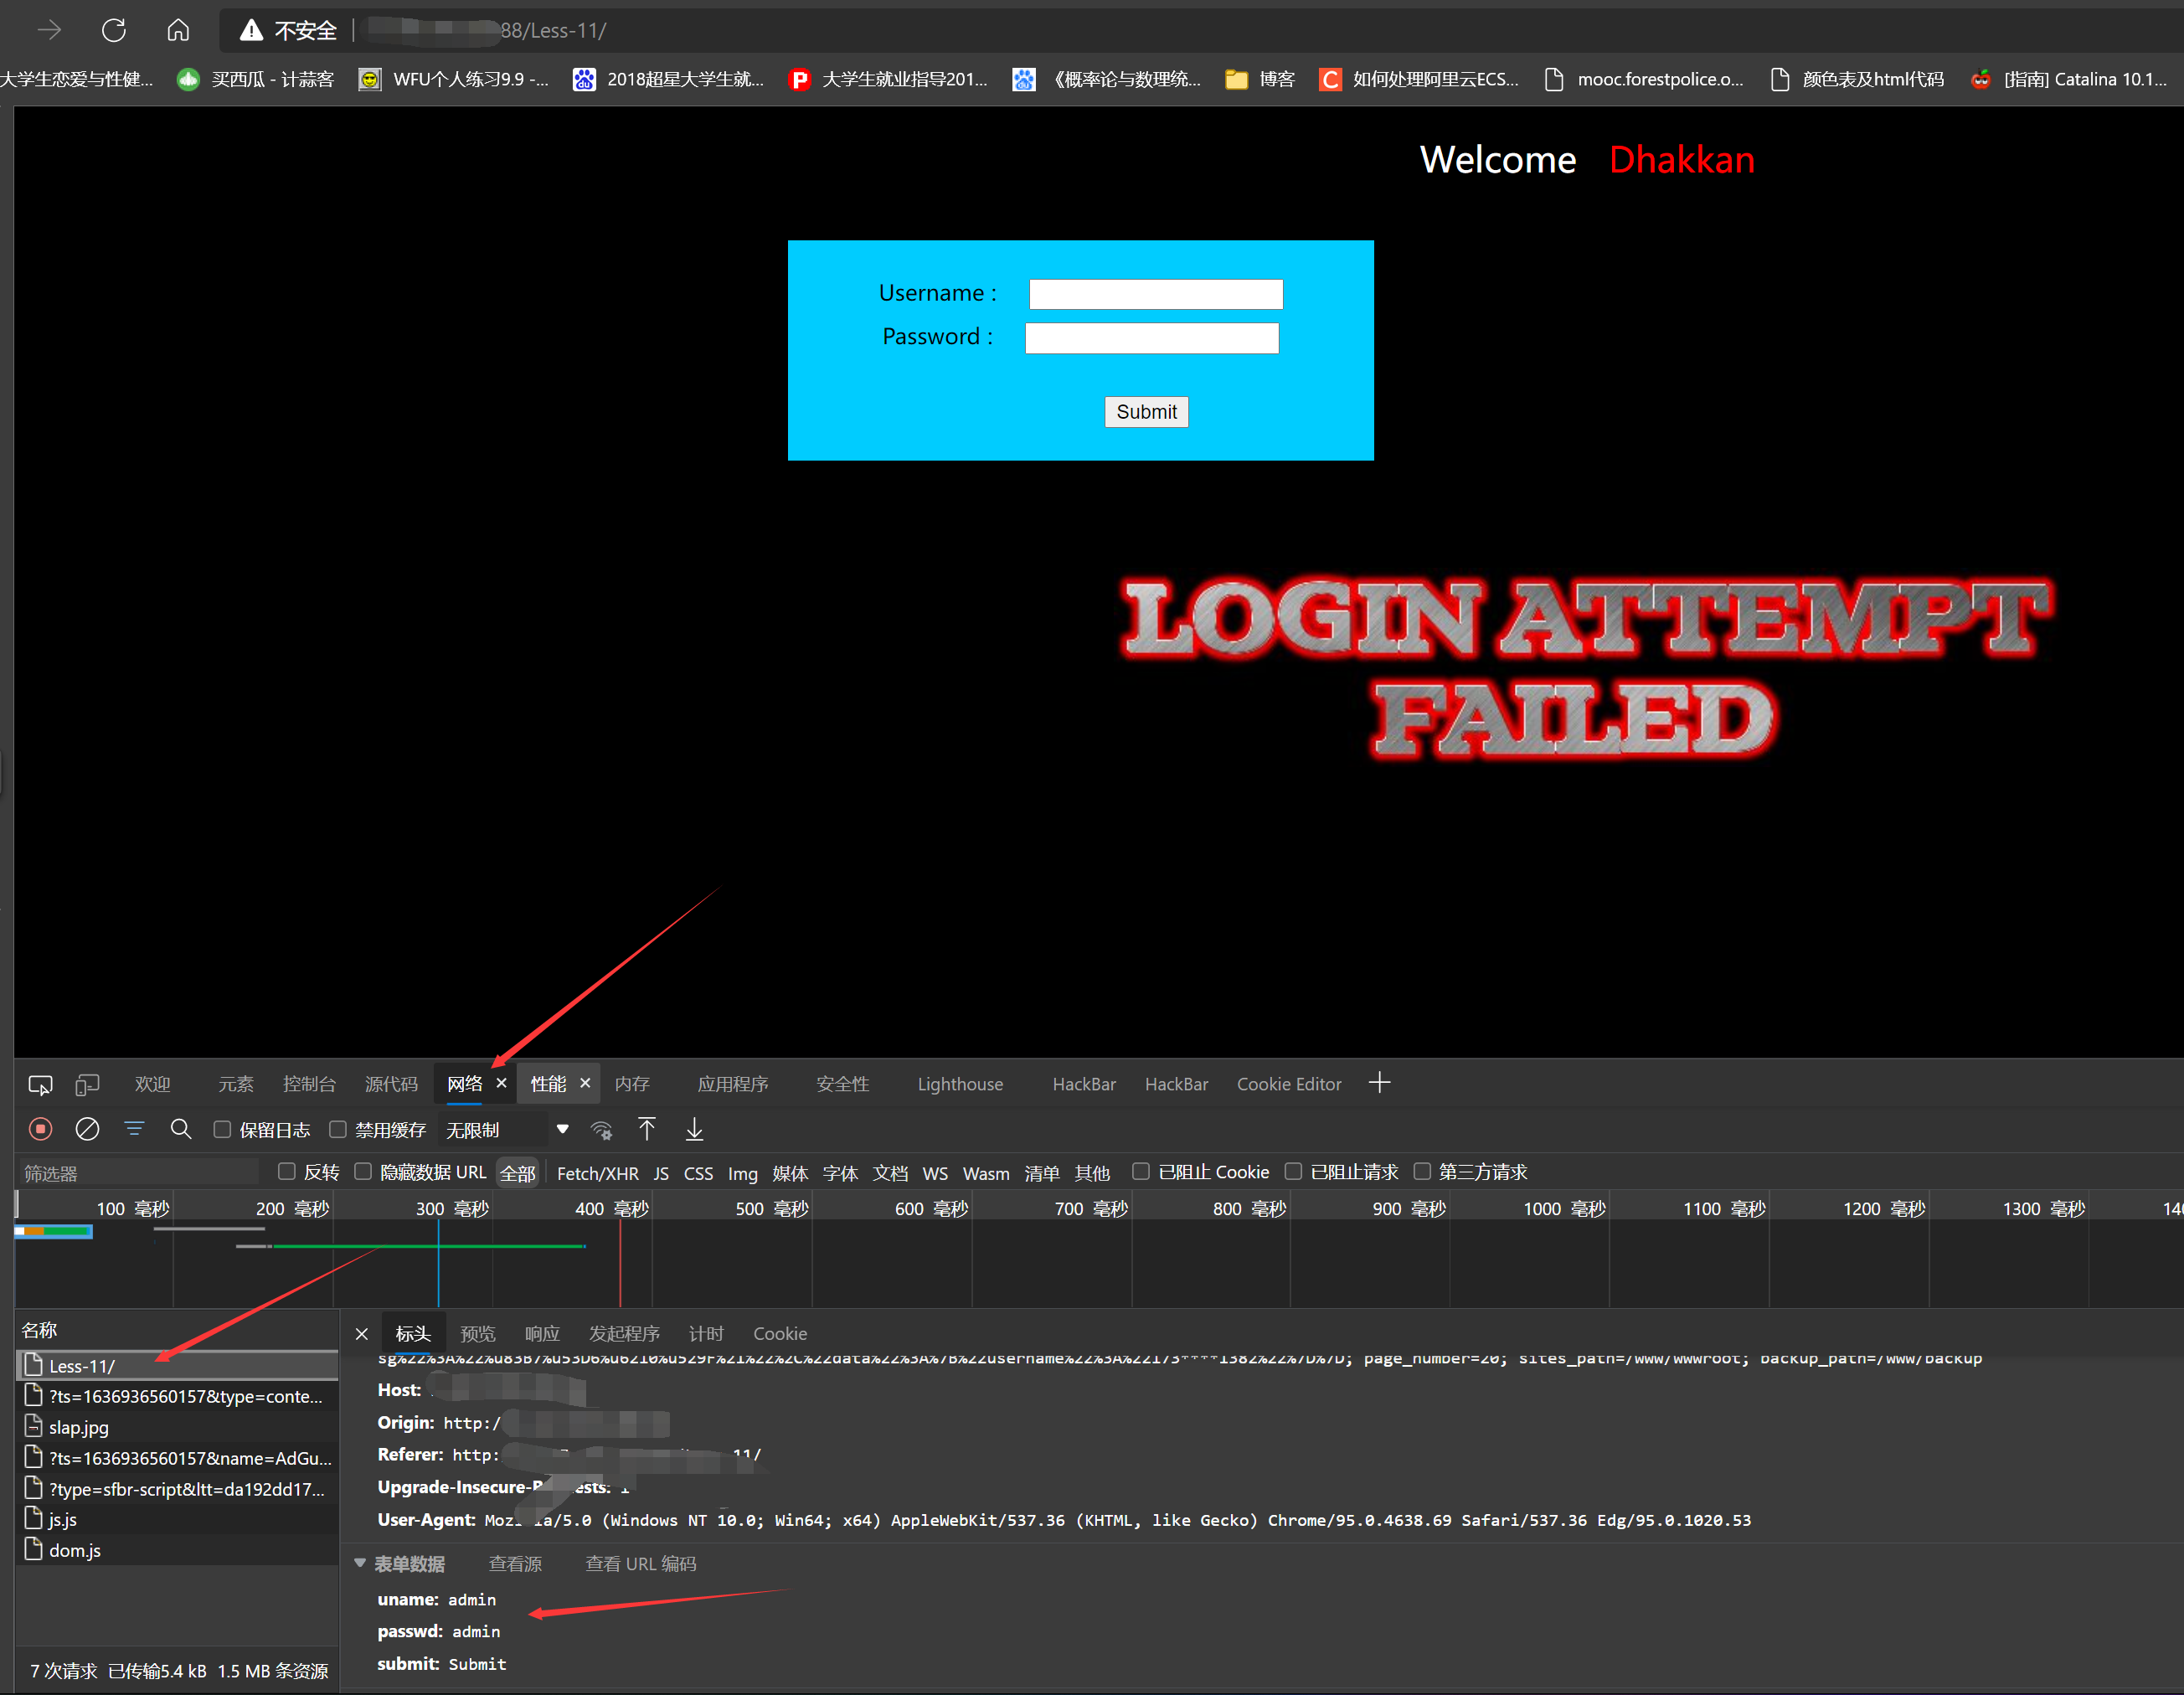
Task: Enable the 保留日志 checkbox
Action: [223, 1129]
